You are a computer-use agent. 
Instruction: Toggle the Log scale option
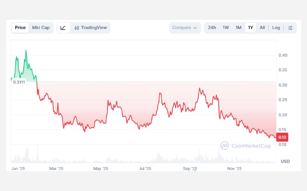click(276, 28)
